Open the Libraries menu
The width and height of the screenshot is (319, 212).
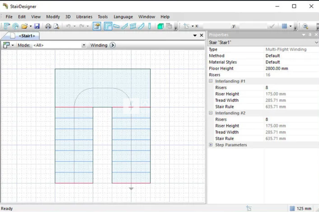coord(84,17)
